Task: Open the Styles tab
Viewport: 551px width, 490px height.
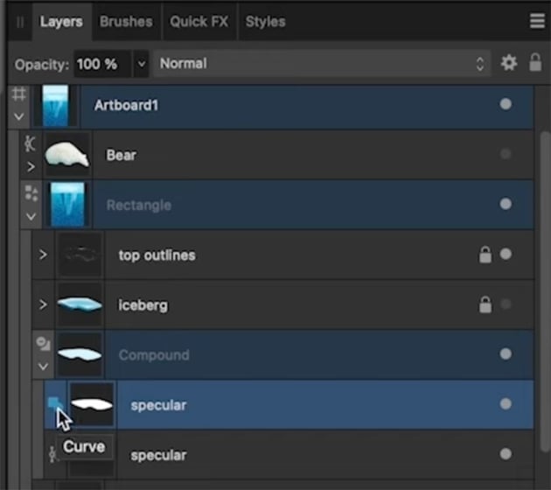Action: [266, 22]
